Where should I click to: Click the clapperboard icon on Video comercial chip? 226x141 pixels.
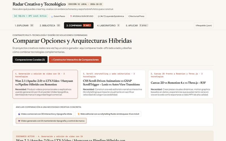pos(19,114)
